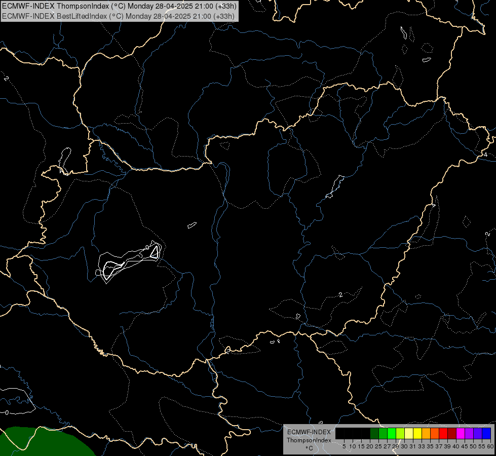Click the pale yellow 30–31 legend swatch
The height and width of the screenshot is (456, 496).
[x=409, y=433]
